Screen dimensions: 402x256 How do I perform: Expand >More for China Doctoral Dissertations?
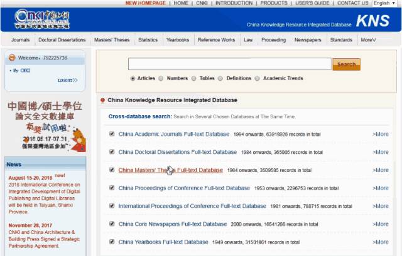click(x=380, y=152)
